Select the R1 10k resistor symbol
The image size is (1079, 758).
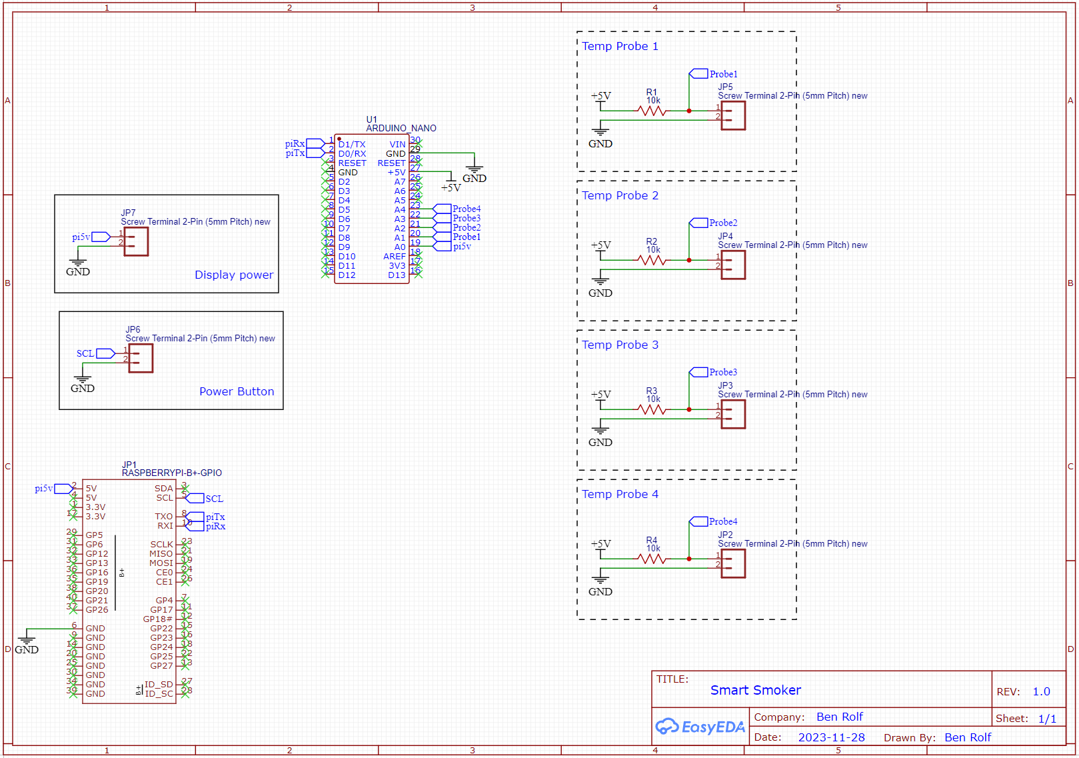[x=652, y=111]
